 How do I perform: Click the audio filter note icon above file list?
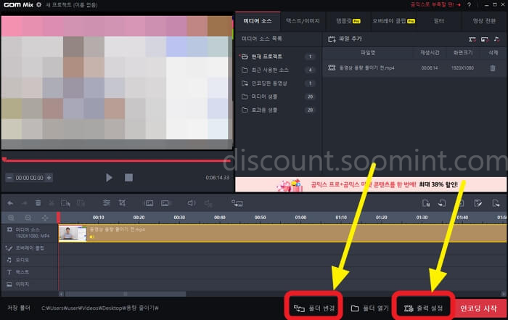496,39
